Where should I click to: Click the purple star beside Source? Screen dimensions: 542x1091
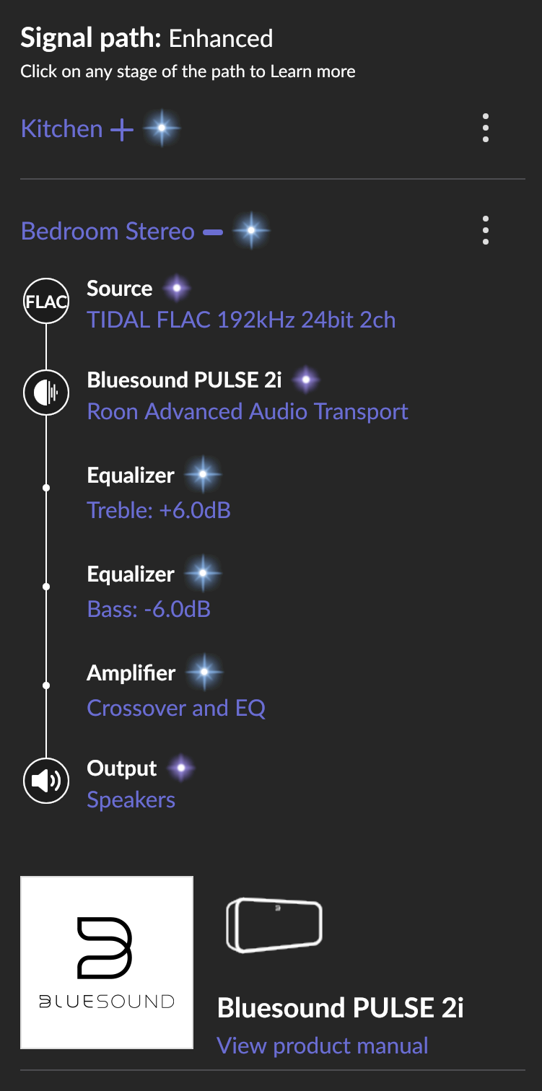176,289
